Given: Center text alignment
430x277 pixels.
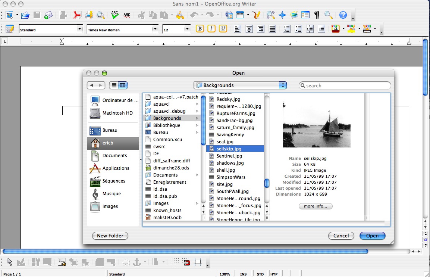Looking at the screenshot, I should tap(249, 29).
